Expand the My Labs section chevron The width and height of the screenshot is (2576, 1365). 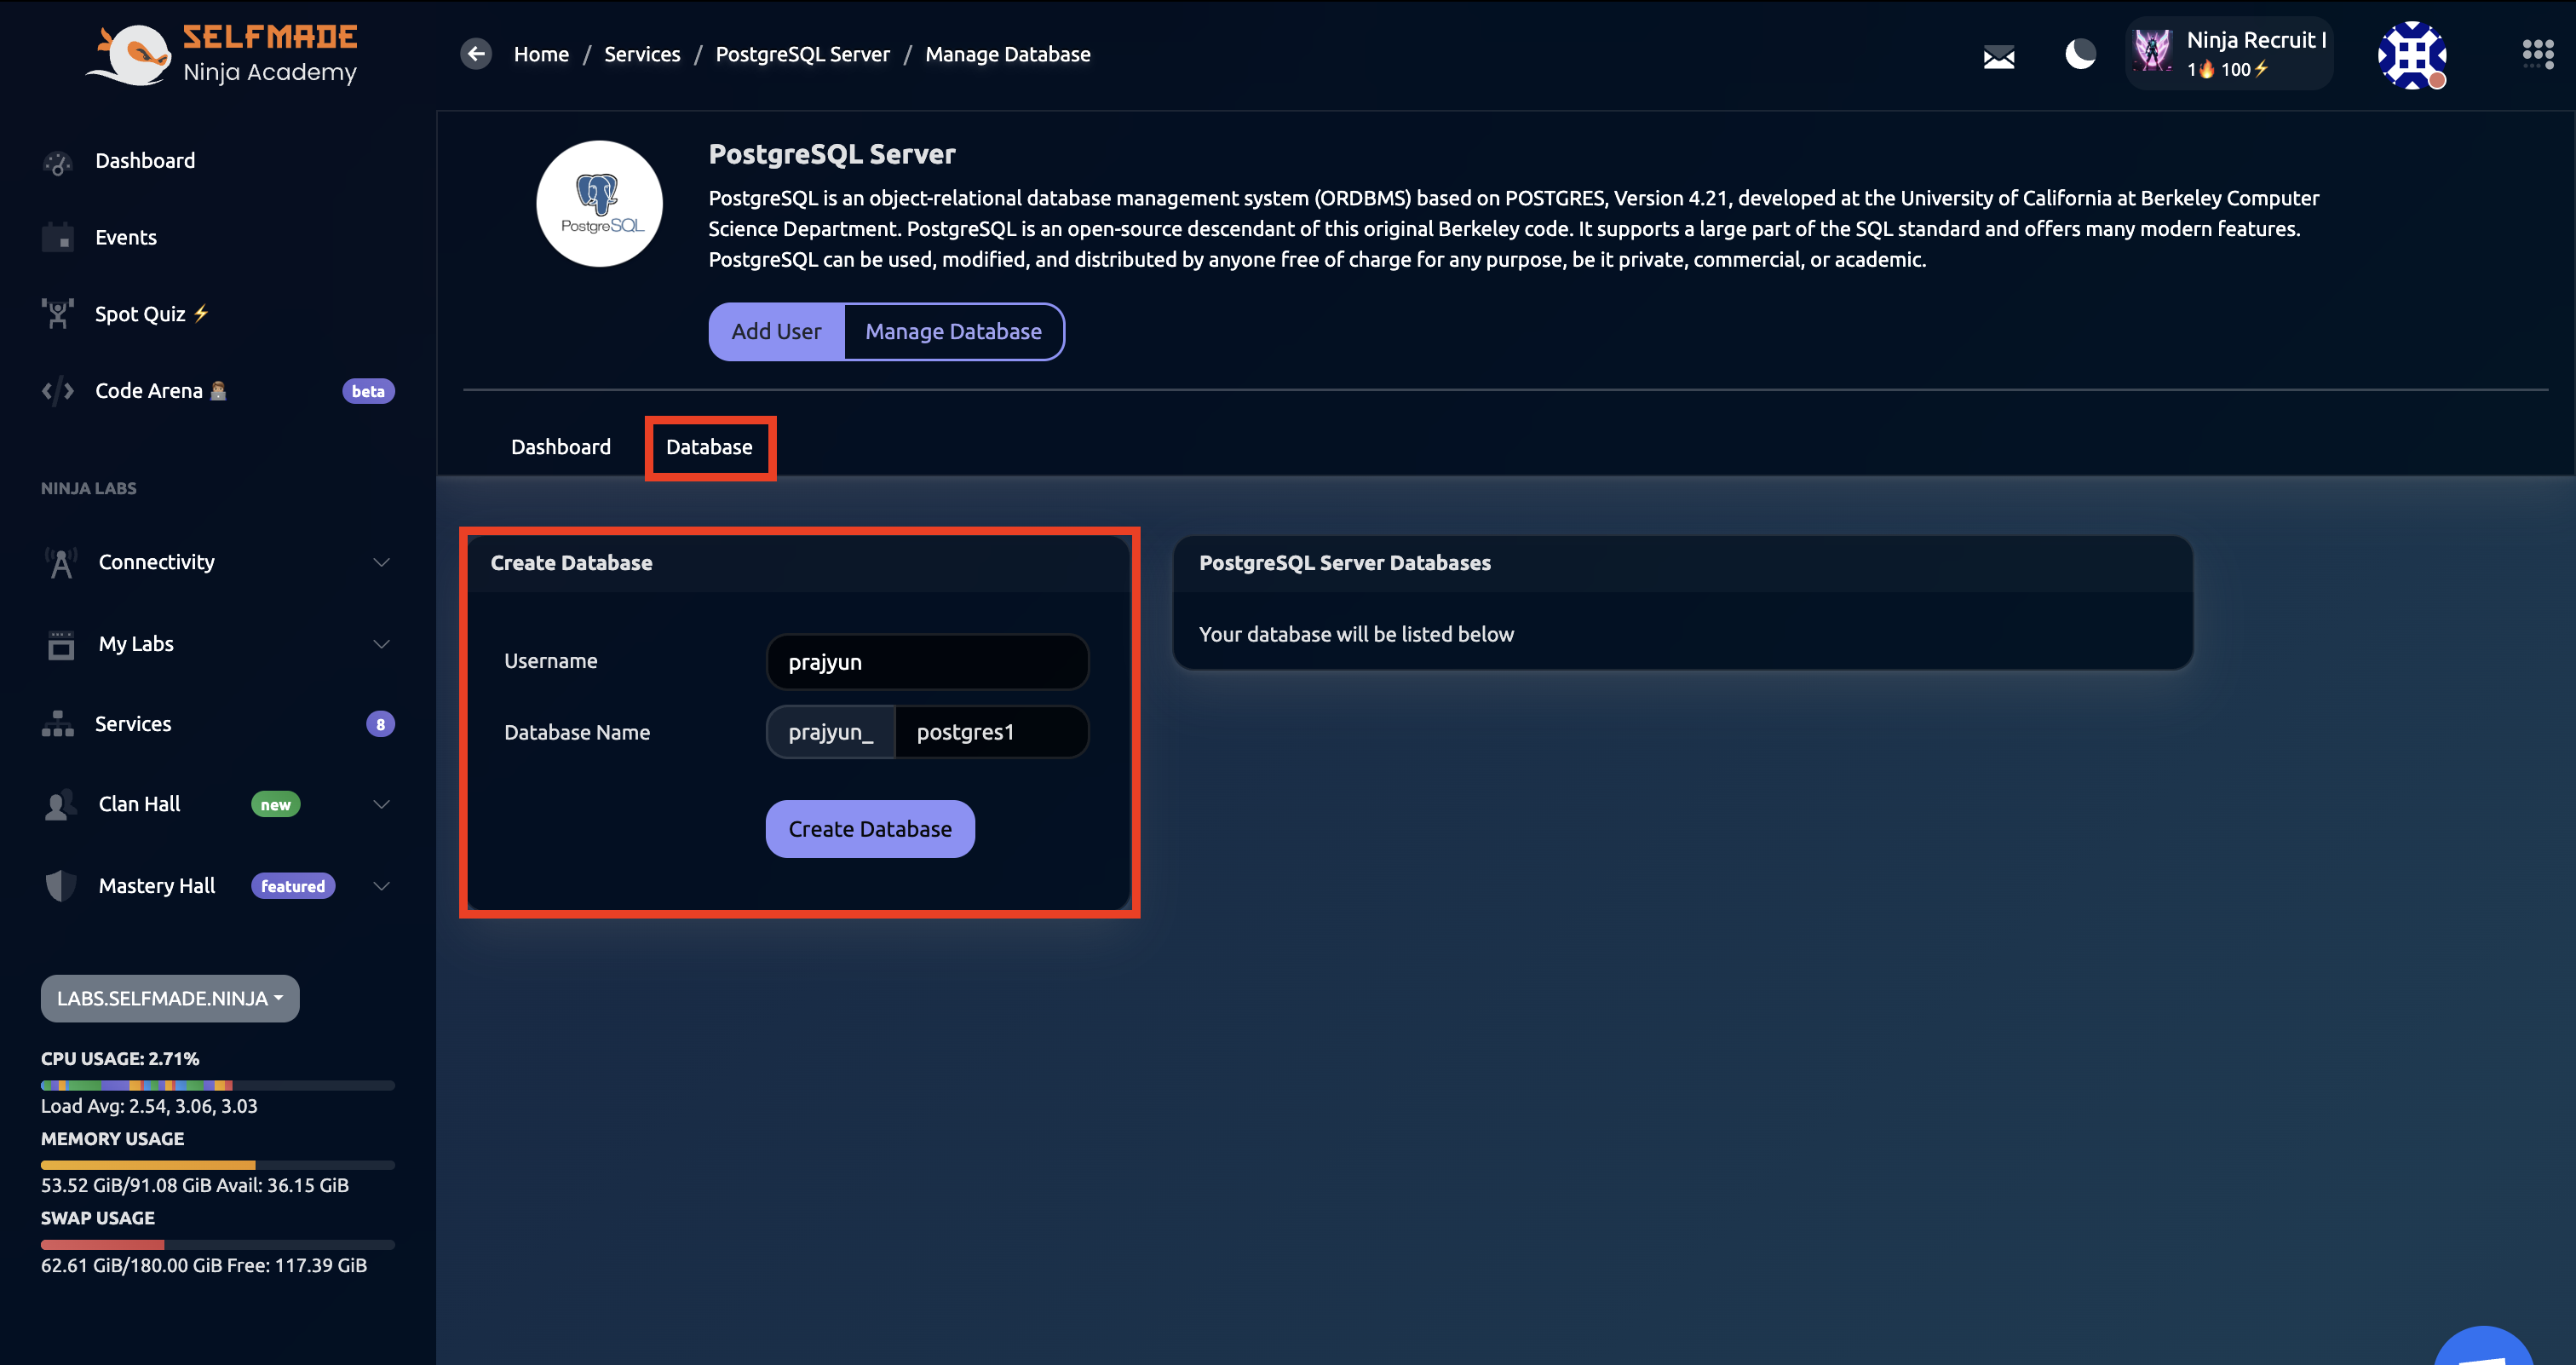[381, 644]
